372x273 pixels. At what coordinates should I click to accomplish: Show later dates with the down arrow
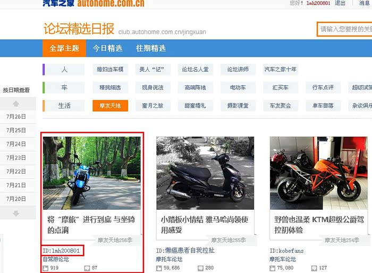point(16,213)
